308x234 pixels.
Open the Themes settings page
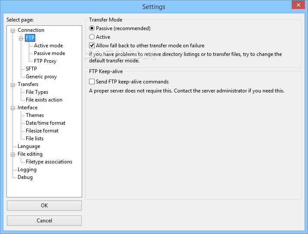[35, 115]
